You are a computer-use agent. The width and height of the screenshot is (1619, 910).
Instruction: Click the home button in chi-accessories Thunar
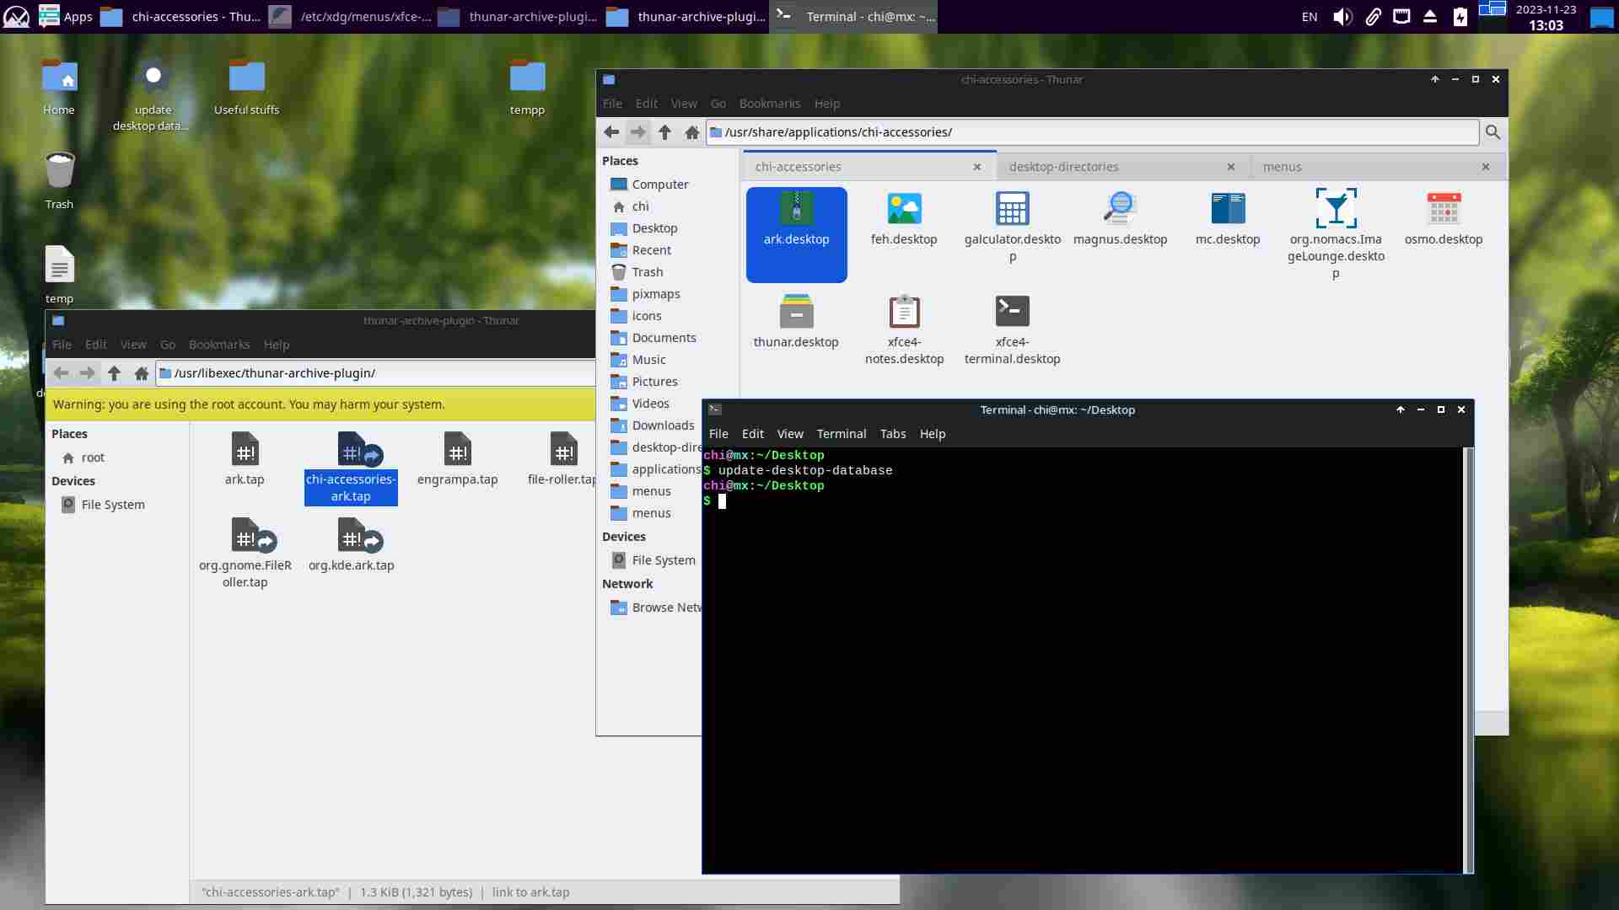click(691, 132)
